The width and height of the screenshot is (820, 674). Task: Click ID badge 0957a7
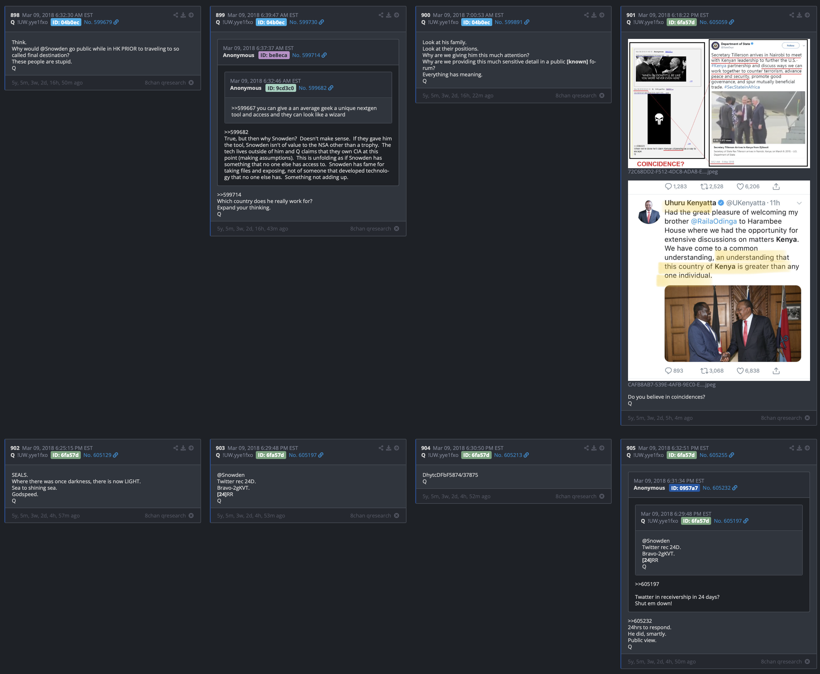[685, 488]
